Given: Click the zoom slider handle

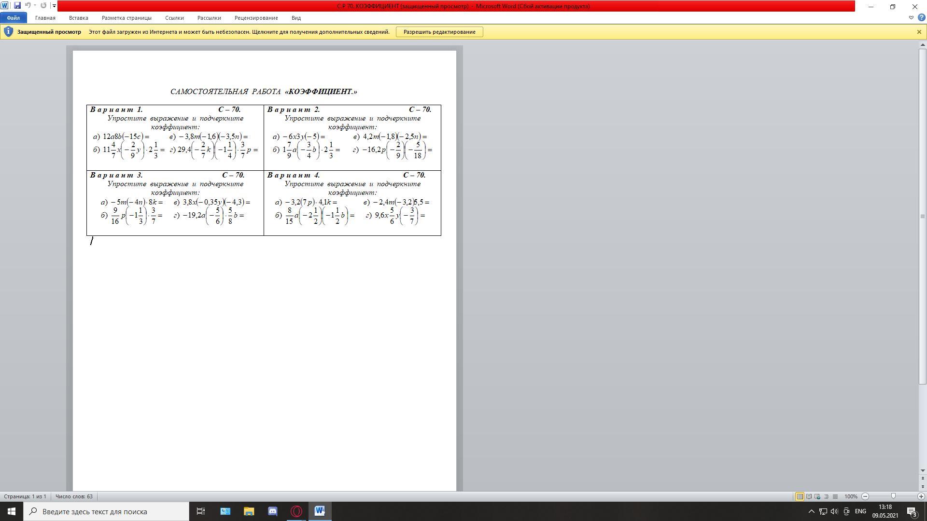Looking at the screenshot, I should point(893,496).
